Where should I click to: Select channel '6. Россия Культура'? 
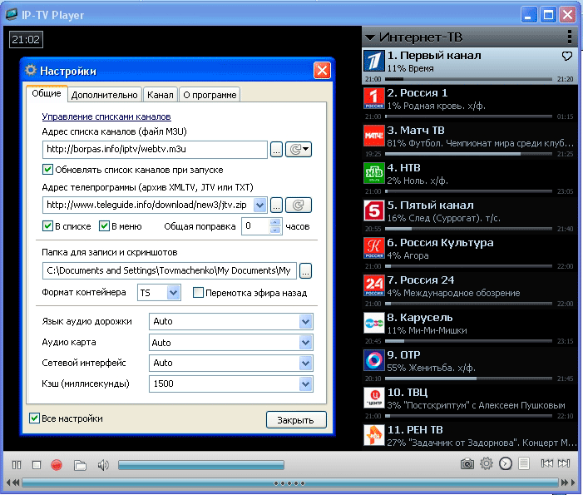pyautogui.click(x=470, y=252)
